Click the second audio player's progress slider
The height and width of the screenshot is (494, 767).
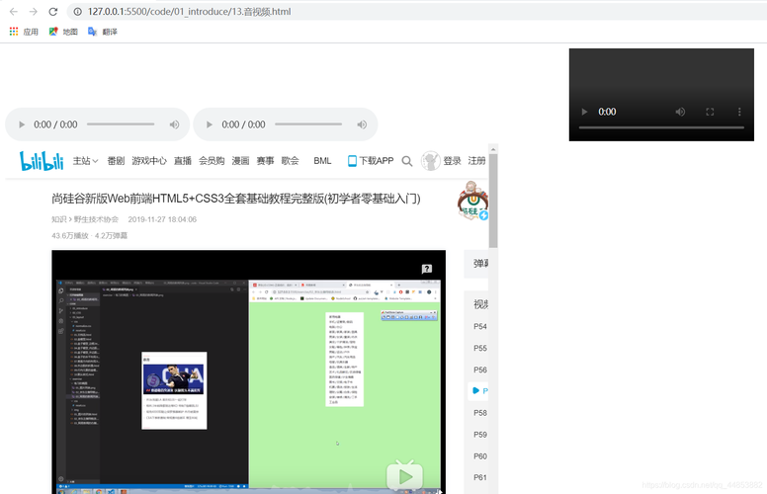(308, 124)
